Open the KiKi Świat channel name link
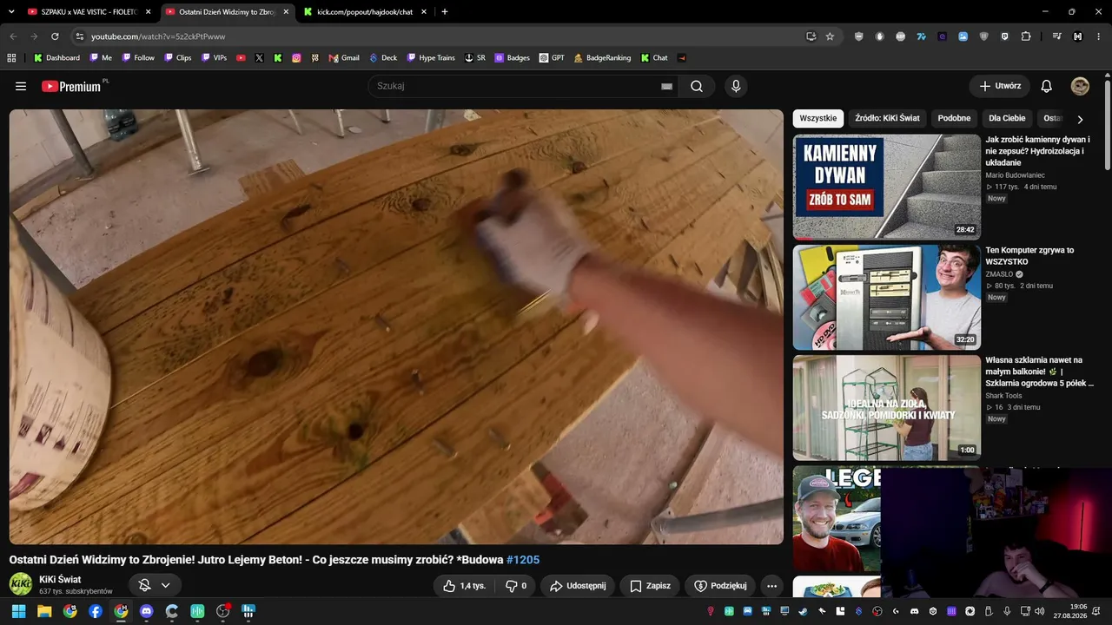1112x625 pixels. tap(60, 579)
